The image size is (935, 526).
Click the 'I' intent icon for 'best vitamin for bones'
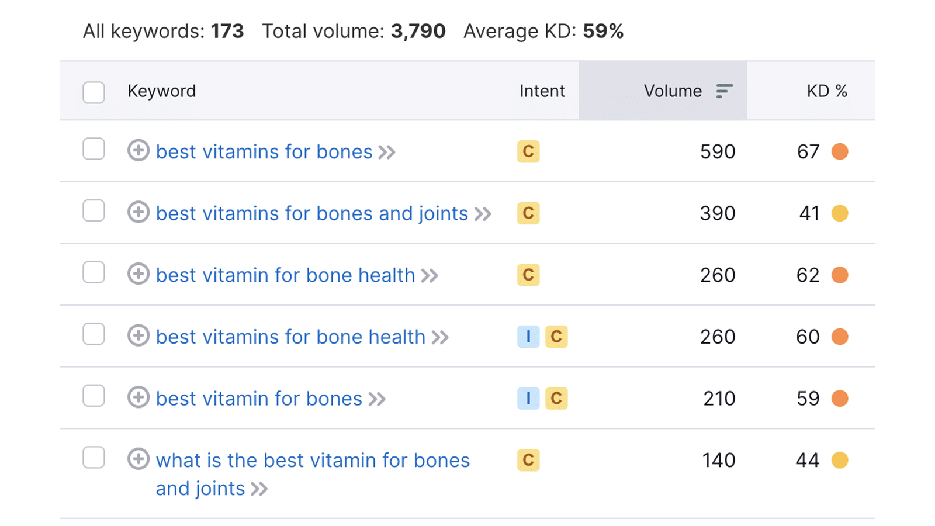pos(528,398)
